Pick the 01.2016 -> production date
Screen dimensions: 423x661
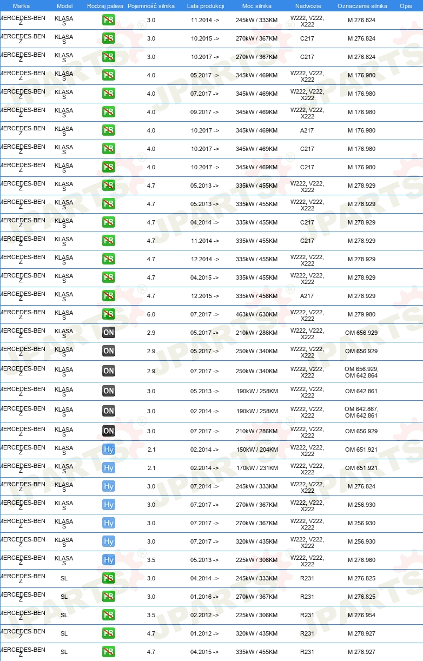point(205,597)
